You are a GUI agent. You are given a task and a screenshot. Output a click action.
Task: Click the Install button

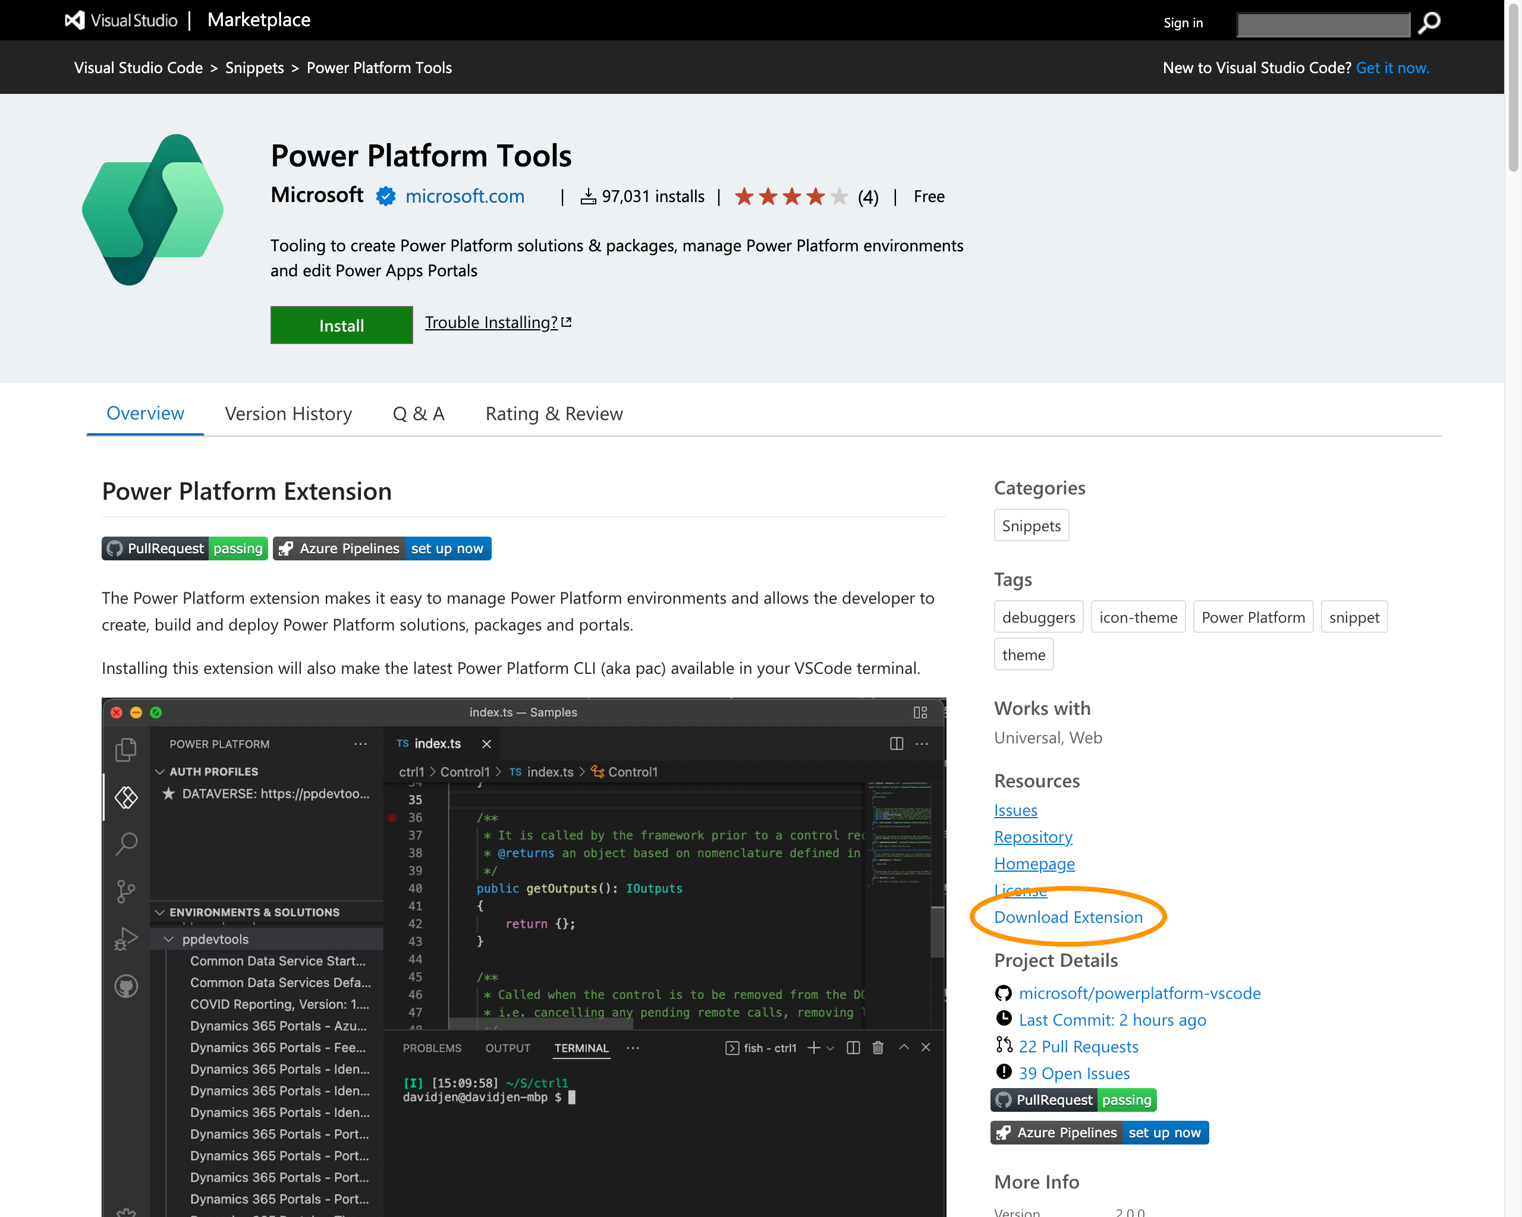(x=341, y=325)
